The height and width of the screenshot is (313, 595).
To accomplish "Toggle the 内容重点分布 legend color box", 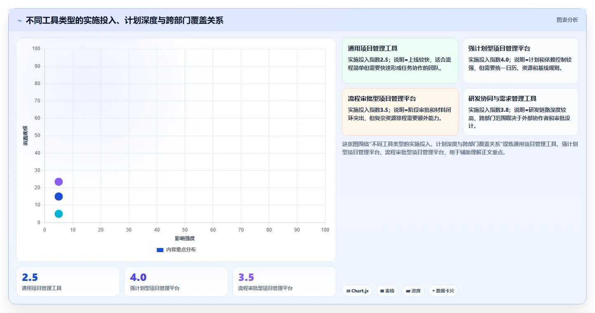I will (x=160, y=250).
